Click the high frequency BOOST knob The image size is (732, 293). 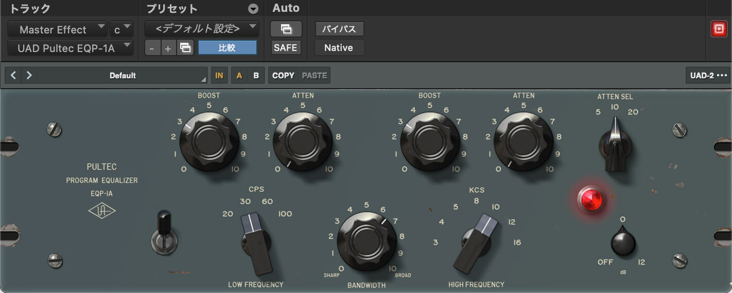[430, 142]
